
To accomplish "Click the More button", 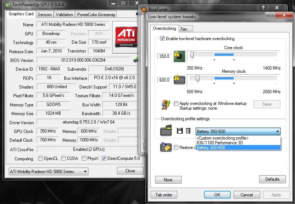I will [168, 180].
